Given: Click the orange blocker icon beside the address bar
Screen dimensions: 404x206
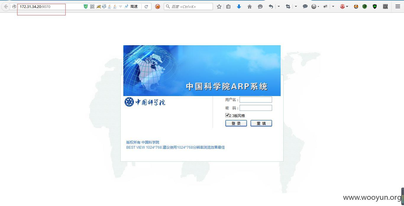Looking at the screenshot, I should (158, 7).
